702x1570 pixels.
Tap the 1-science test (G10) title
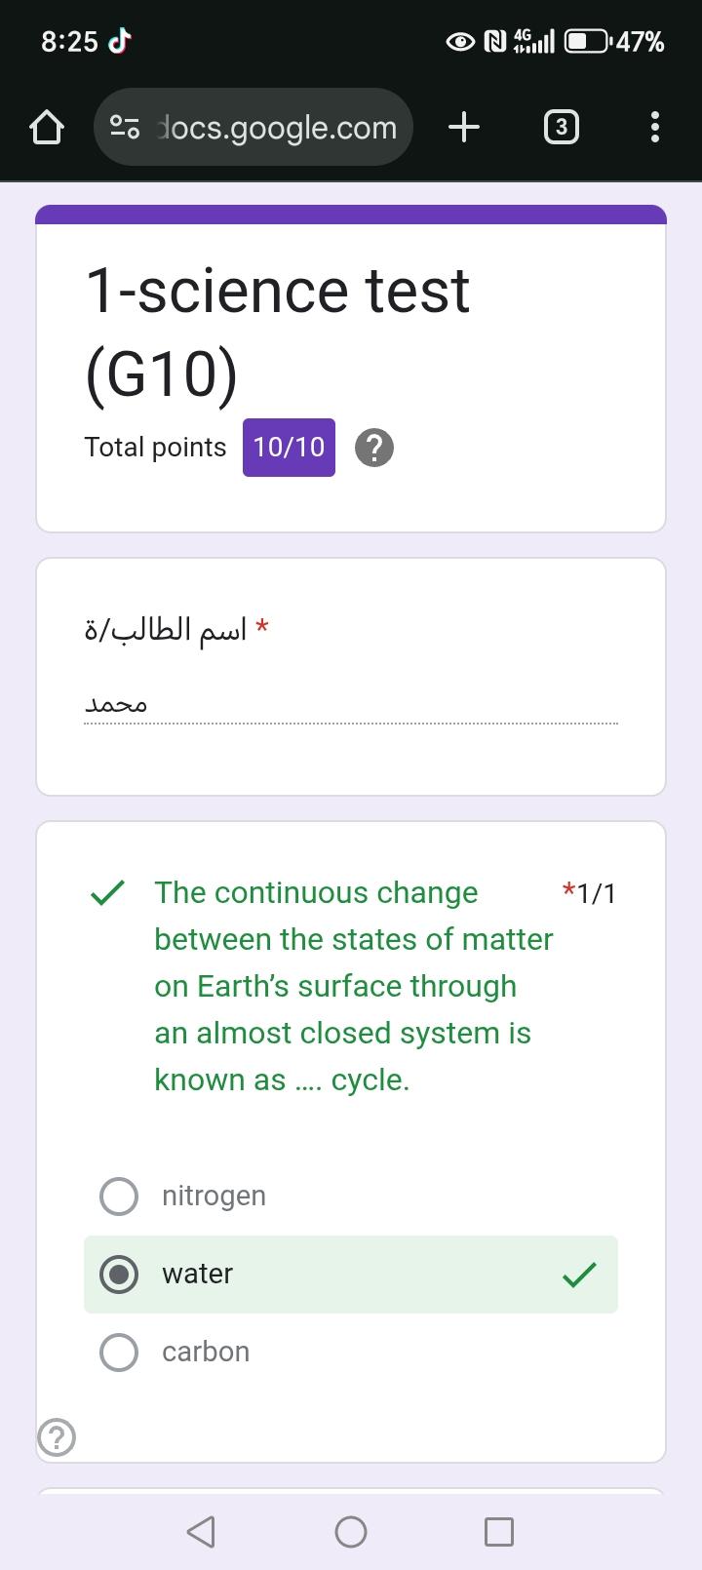coord(278,332)
